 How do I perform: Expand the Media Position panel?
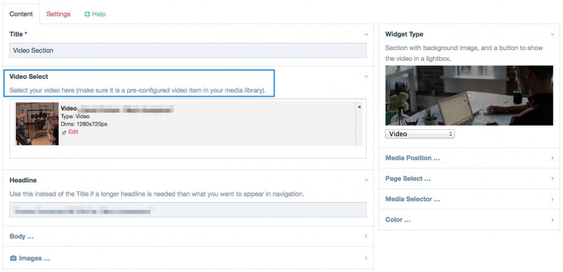[552, 158]
